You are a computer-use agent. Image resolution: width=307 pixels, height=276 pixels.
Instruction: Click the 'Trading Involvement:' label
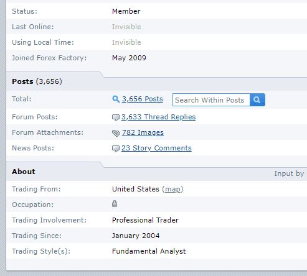click(49, 220)
